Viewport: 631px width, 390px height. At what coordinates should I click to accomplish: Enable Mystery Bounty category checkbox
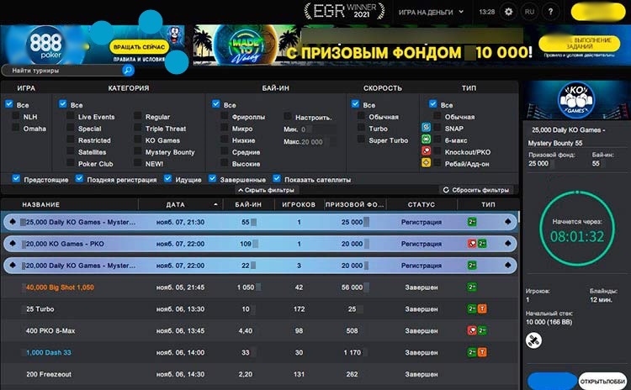click(x=138, y=151)
